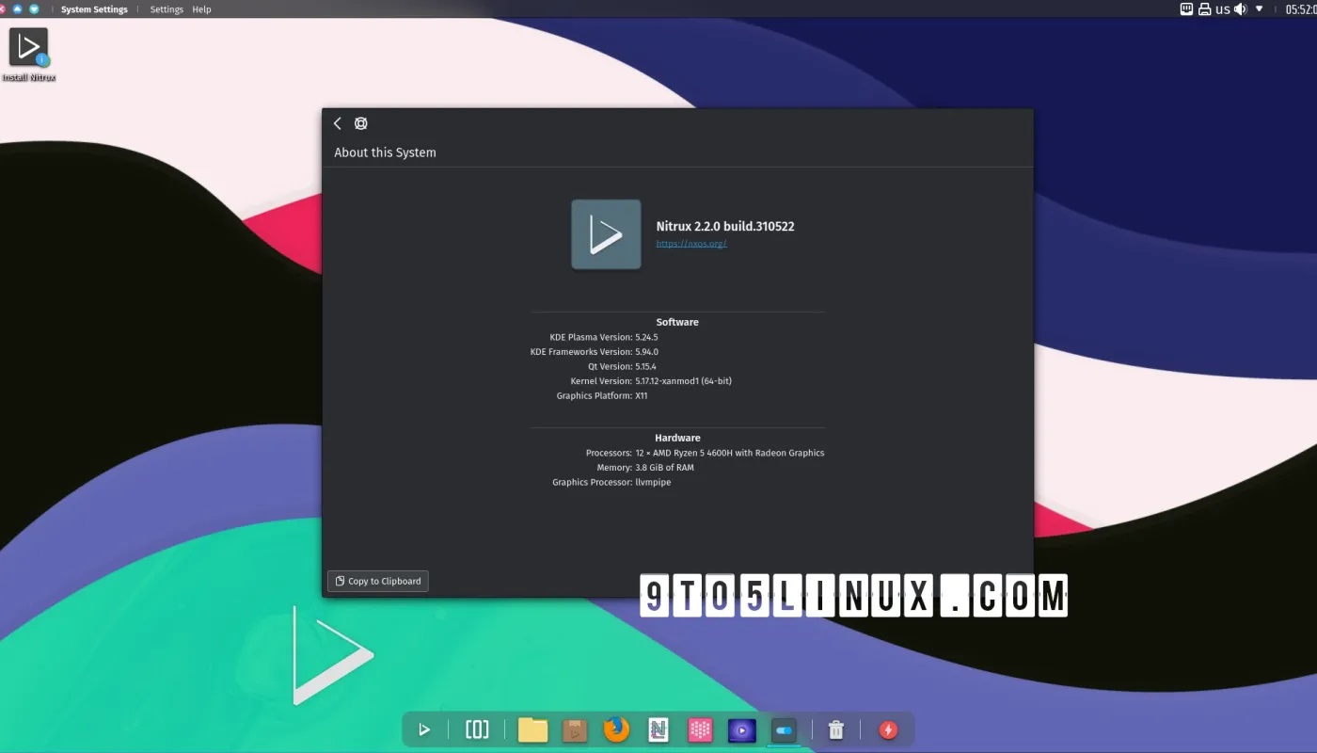Click the System Settings title in top bar
This screenshot has height=753, width=1317.
[94, 9]
